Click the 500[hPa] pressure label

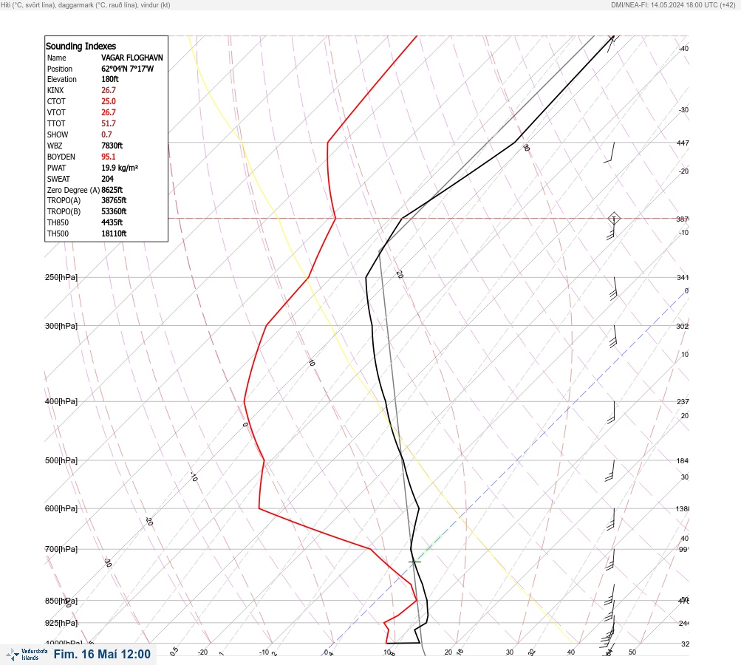[x=61, y=460]
